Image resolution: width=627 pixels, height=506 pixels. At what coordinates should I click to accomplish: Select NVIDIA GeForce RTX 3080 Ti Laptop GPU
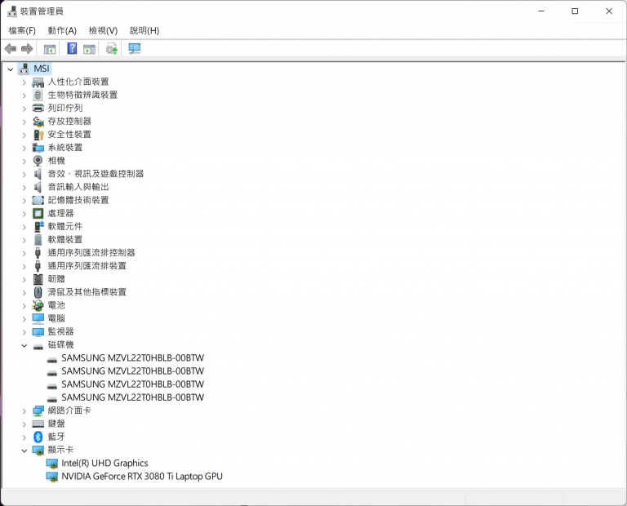(x=142, y=477)
